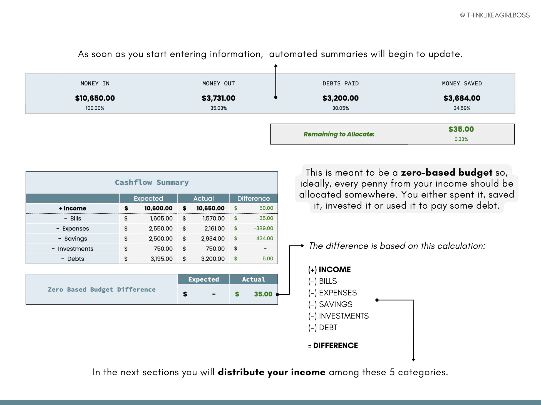Select the Debts expected cell 3,195.00
541x405 pixels.
pyautogui.click(x=161, y=259)
